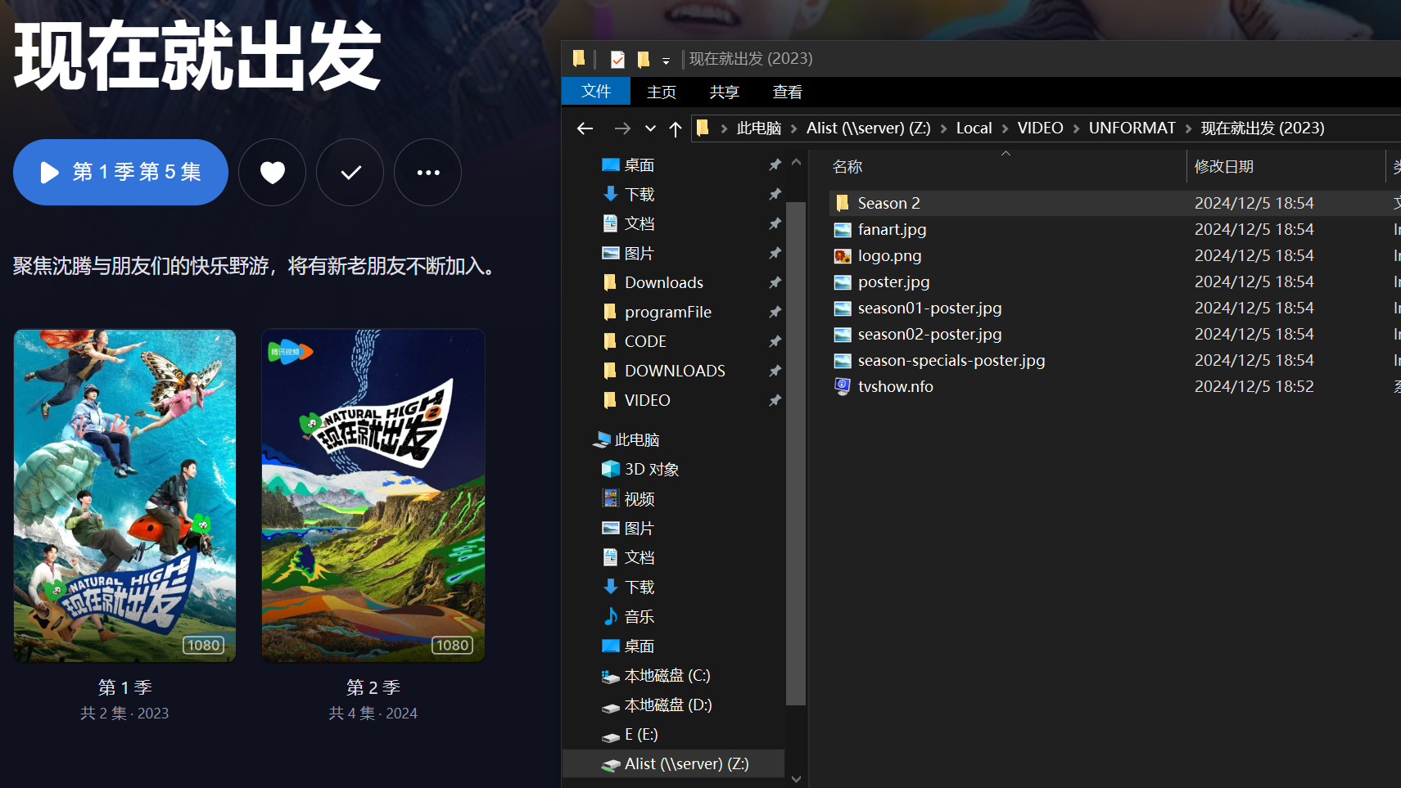Click title bar folder icon for 现在就出发 (2023)
Image resolution: width=1401 pixels, height=788 pixels.
pos(579,58)
